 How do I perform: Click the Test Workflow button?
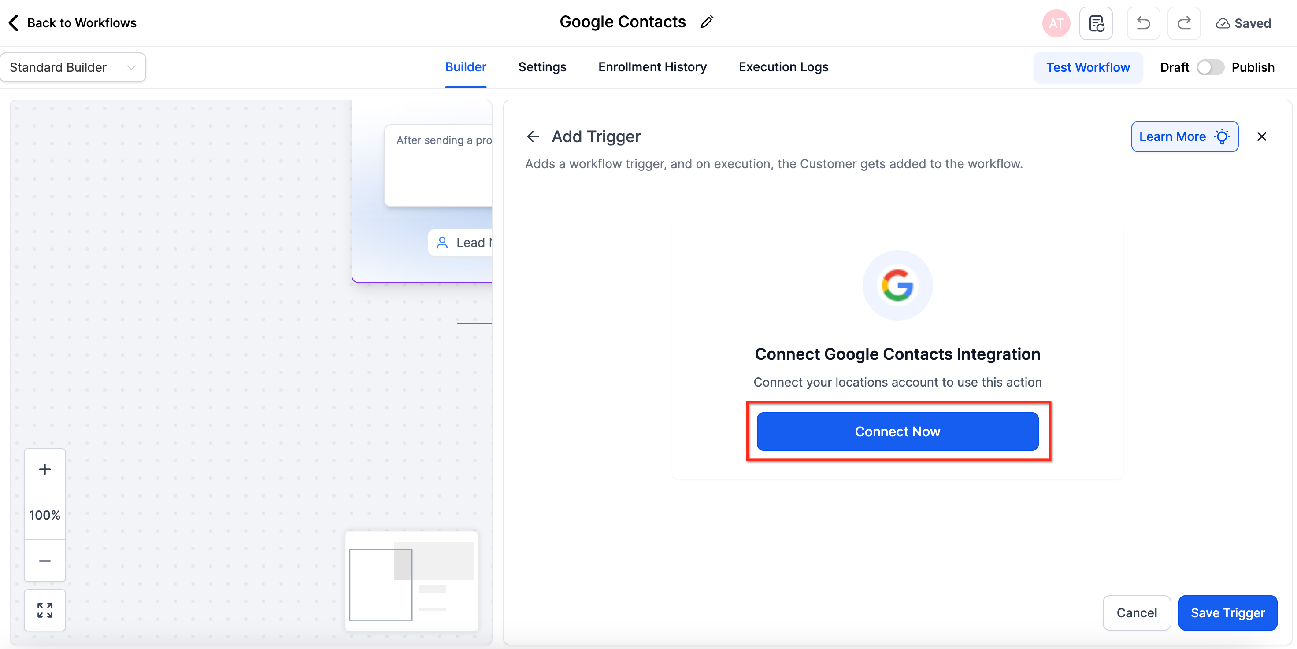[x=1088, y=67]
